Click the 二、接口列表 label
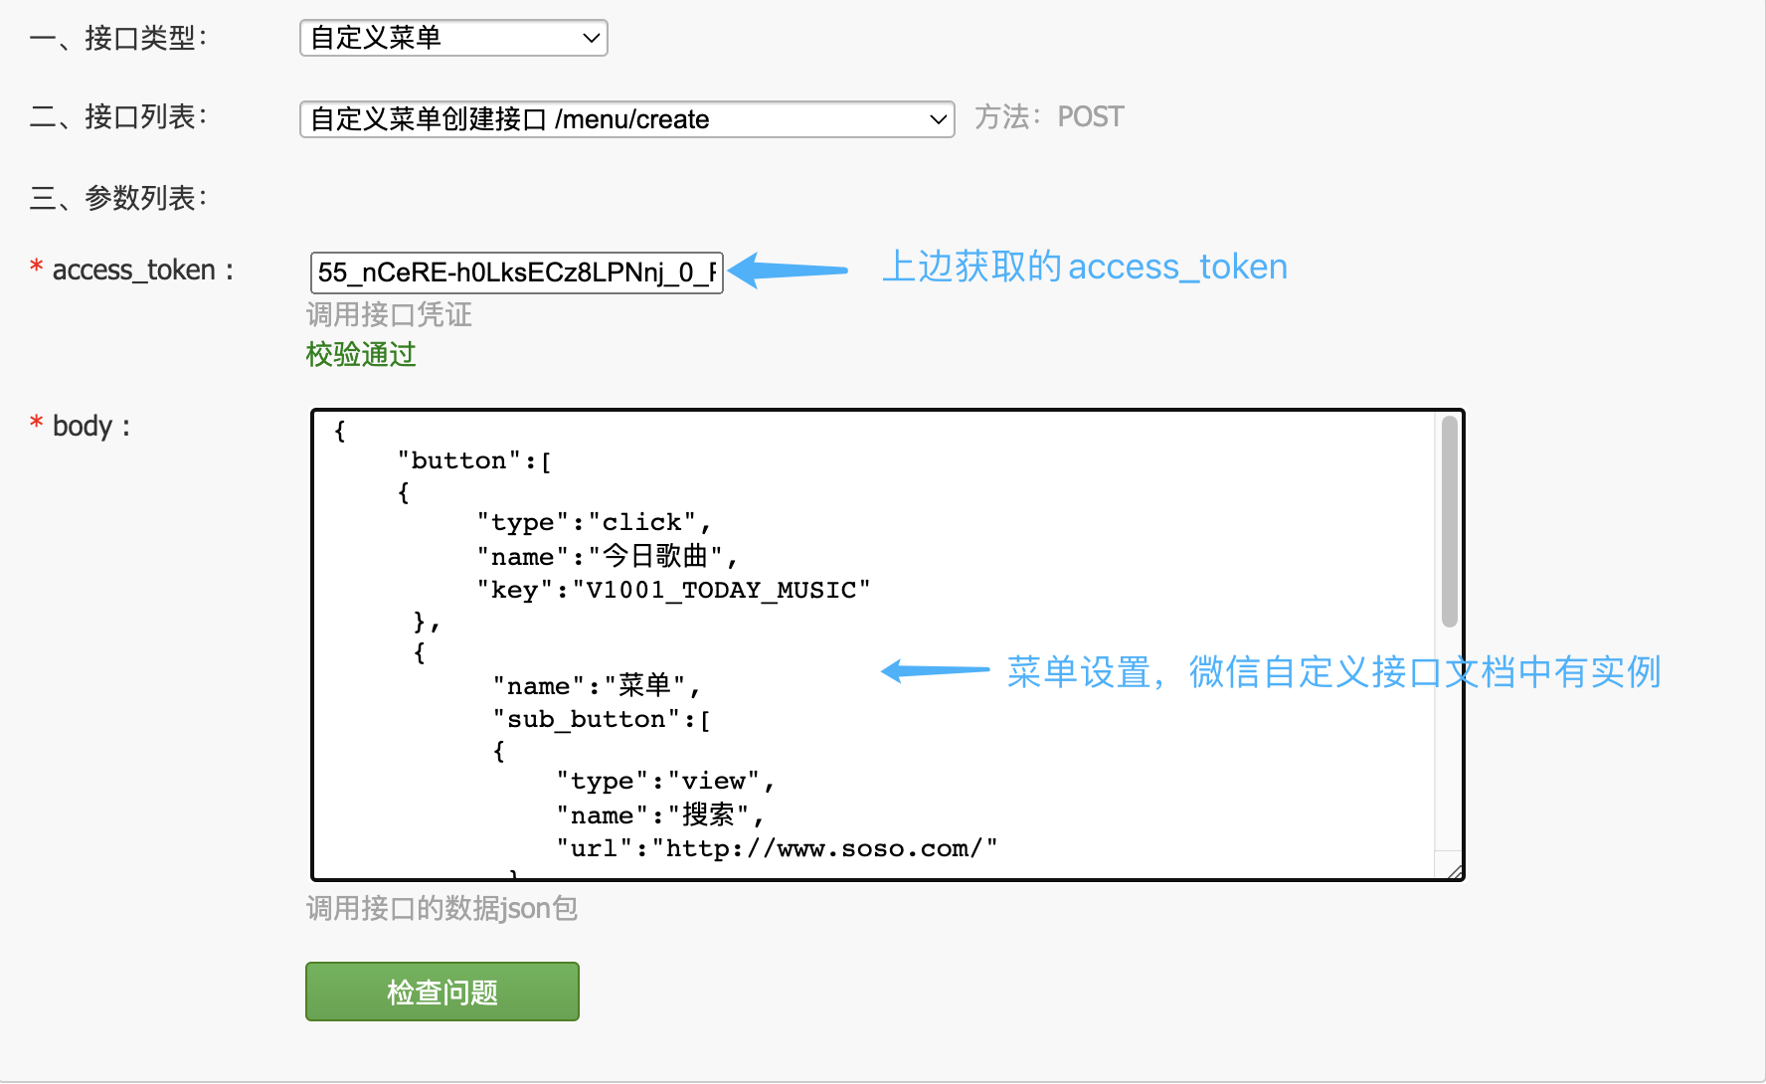 [x=118, y=117]
